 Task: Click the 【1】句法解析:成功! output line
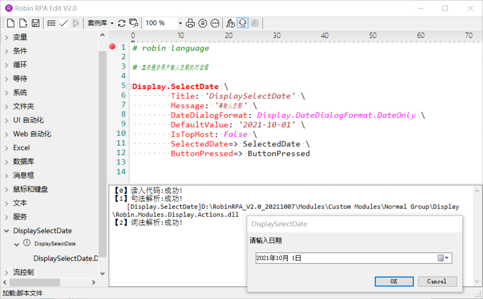click(x=148, y=199)
